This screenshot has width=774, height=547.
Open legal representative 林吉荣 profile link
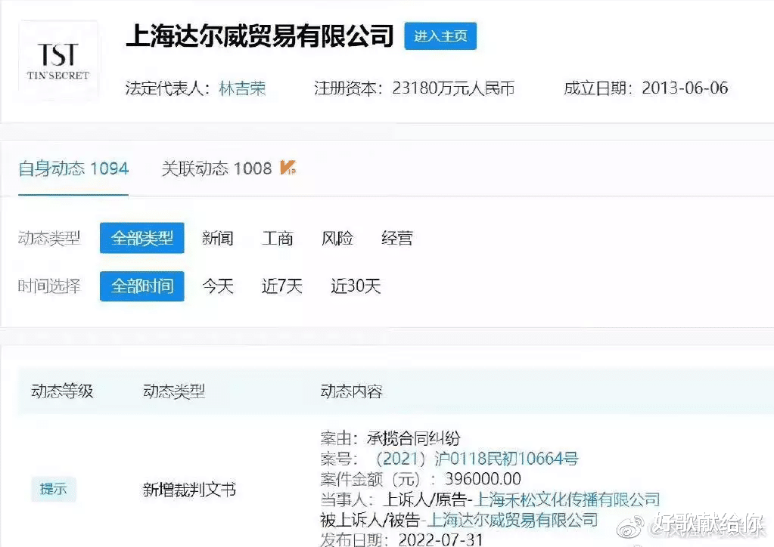click(x=243, y=88)
